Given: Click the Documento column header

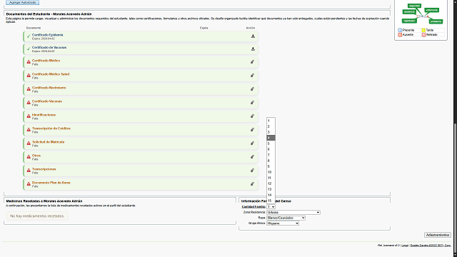Looking at the screenshot, I should coord(34,28).
